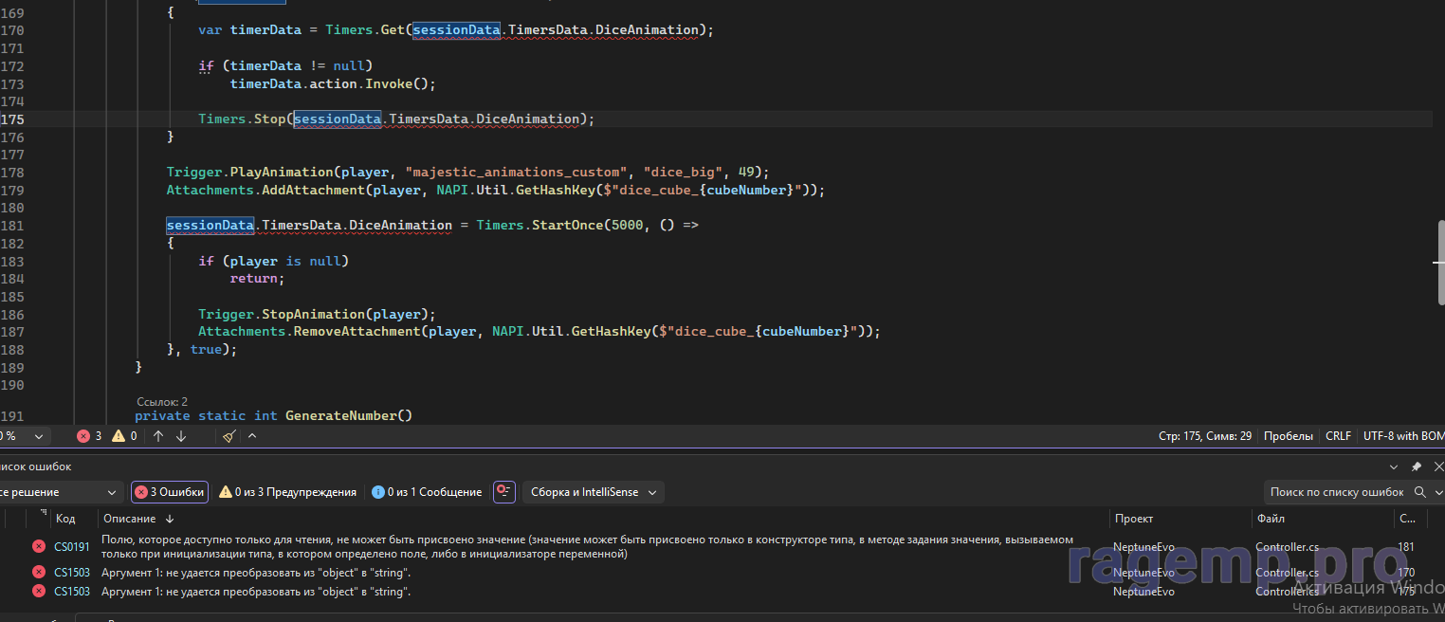Sort errors by Проект column header
Image resolution: width=1445 pixels, height=622 pixels.
click(1134, 519)
